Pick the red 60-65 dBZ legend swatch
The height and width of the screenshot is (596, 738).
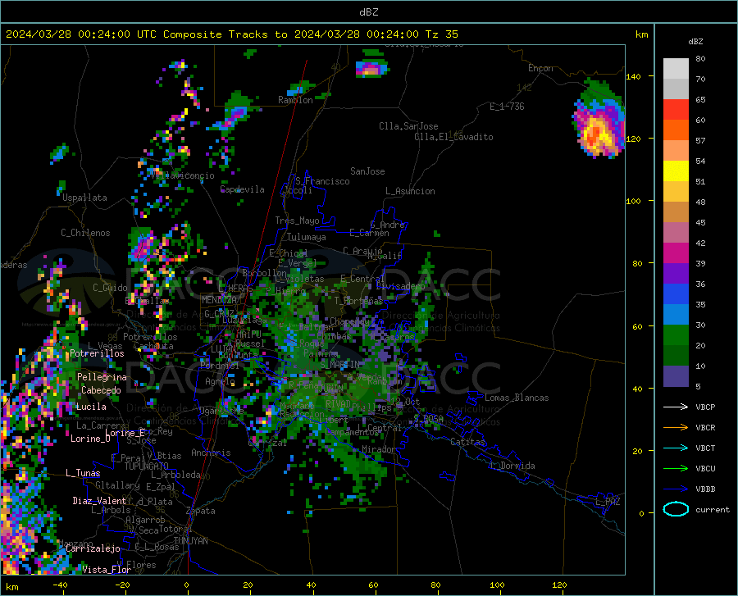(676, 109)
